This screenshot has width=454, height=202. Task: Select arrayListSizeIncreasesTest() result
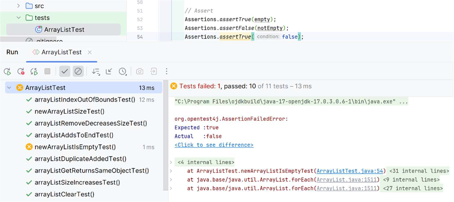click(77, 182)
